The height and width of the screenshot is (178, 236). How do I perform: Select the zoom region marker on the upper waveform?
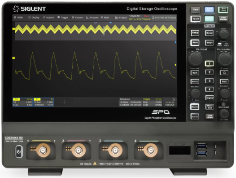[x=104, y=31]
